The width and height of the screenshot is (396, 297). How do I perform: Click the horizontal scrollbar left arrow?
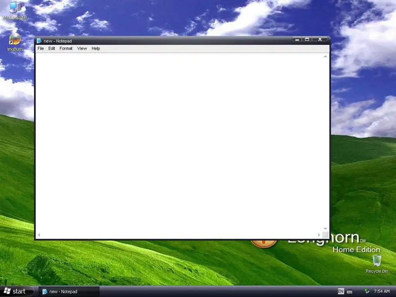39,235
